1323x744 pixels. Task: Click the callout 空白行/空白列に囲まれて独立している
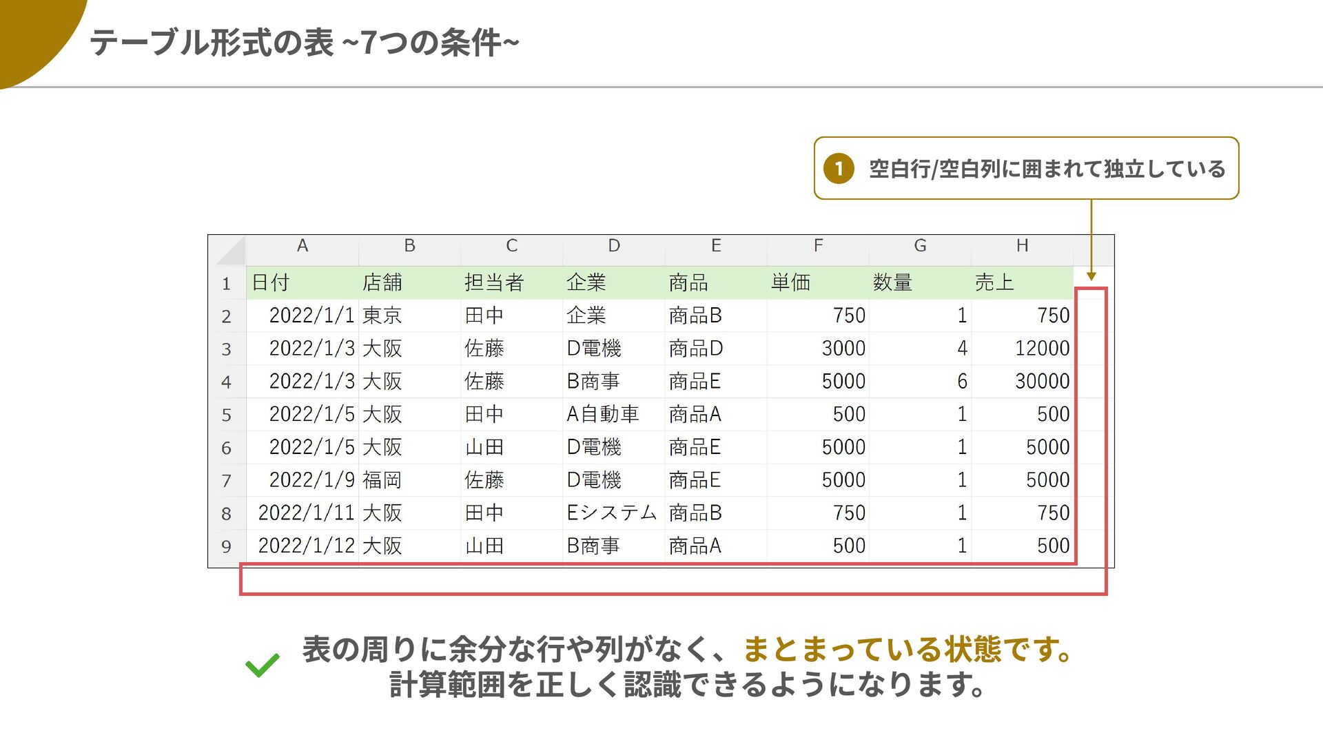point(1027,169)
